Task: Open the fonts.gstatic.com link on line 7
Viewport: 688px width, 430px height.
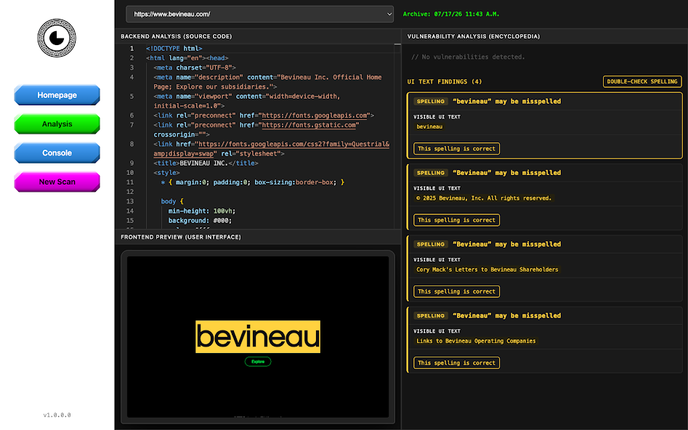Action: (x=309, y=125)
